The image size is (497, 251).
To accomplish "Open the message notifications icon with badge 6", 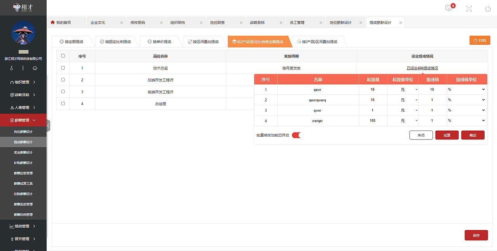I will click(449, 8).
